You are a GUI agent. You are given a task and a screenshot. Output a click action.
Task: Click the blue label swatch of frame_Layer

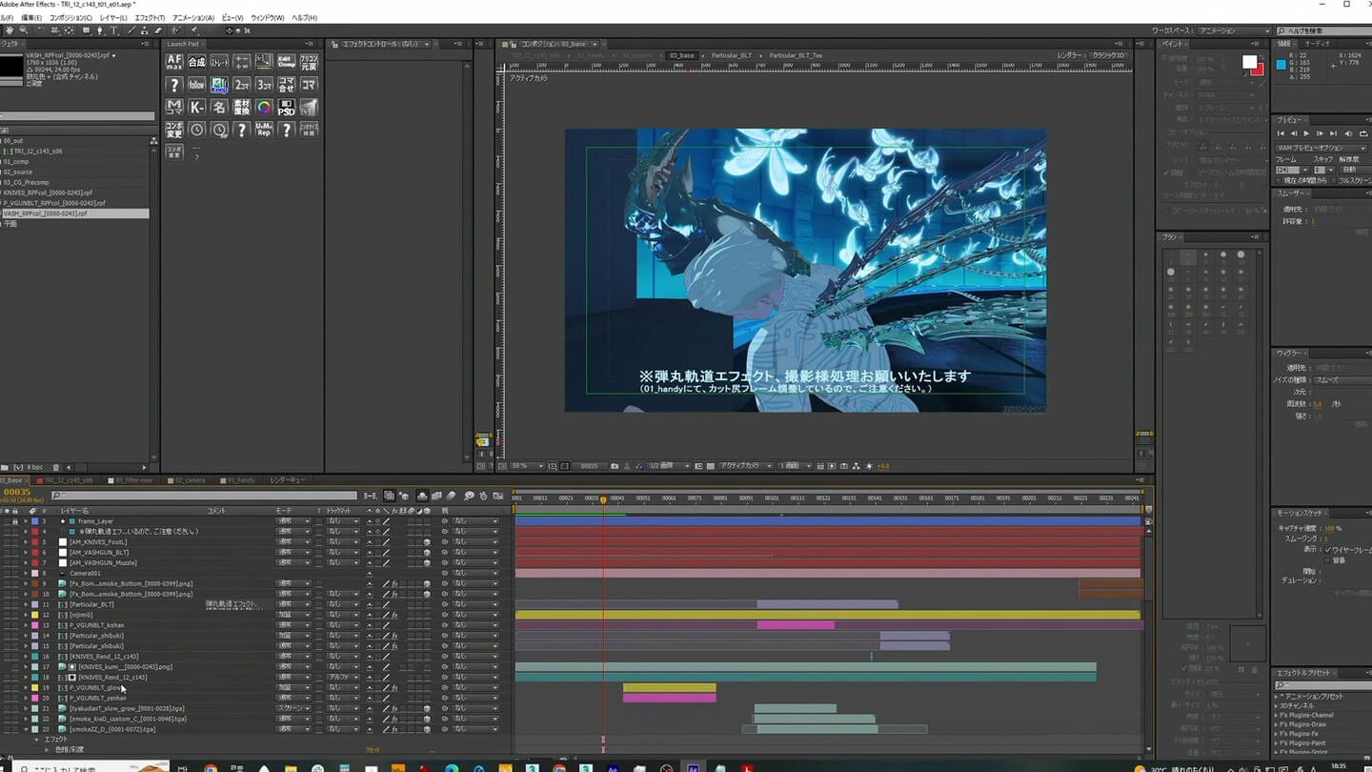(35, 521)
